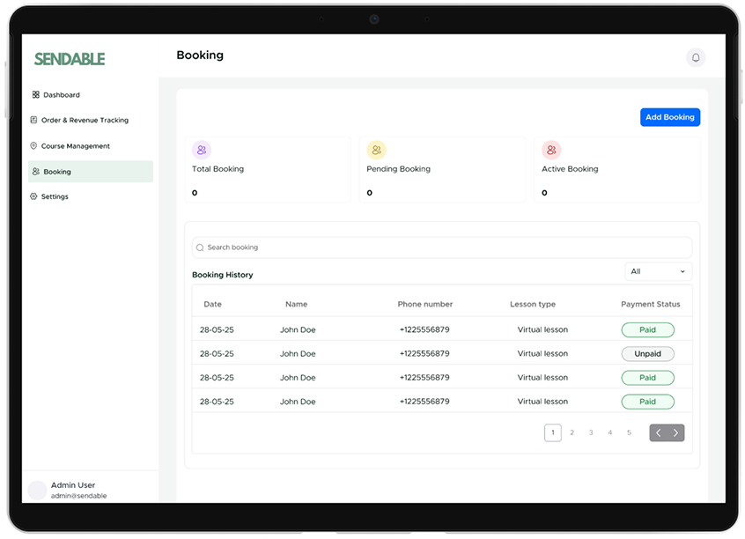This screenshot has width=745, height=539.
Task: Focus the Search booking field
Action: (x=445, y=247)
